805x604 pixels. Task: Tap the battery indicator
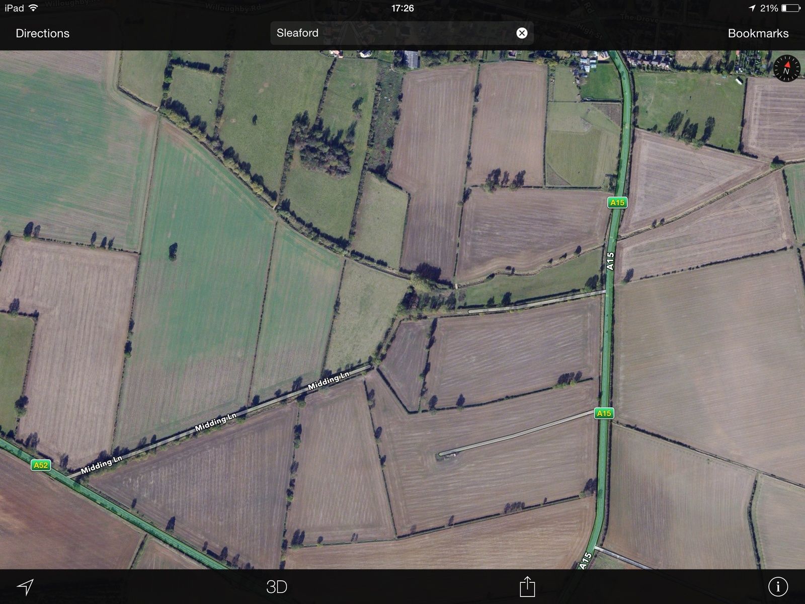(x=790, y=8)
